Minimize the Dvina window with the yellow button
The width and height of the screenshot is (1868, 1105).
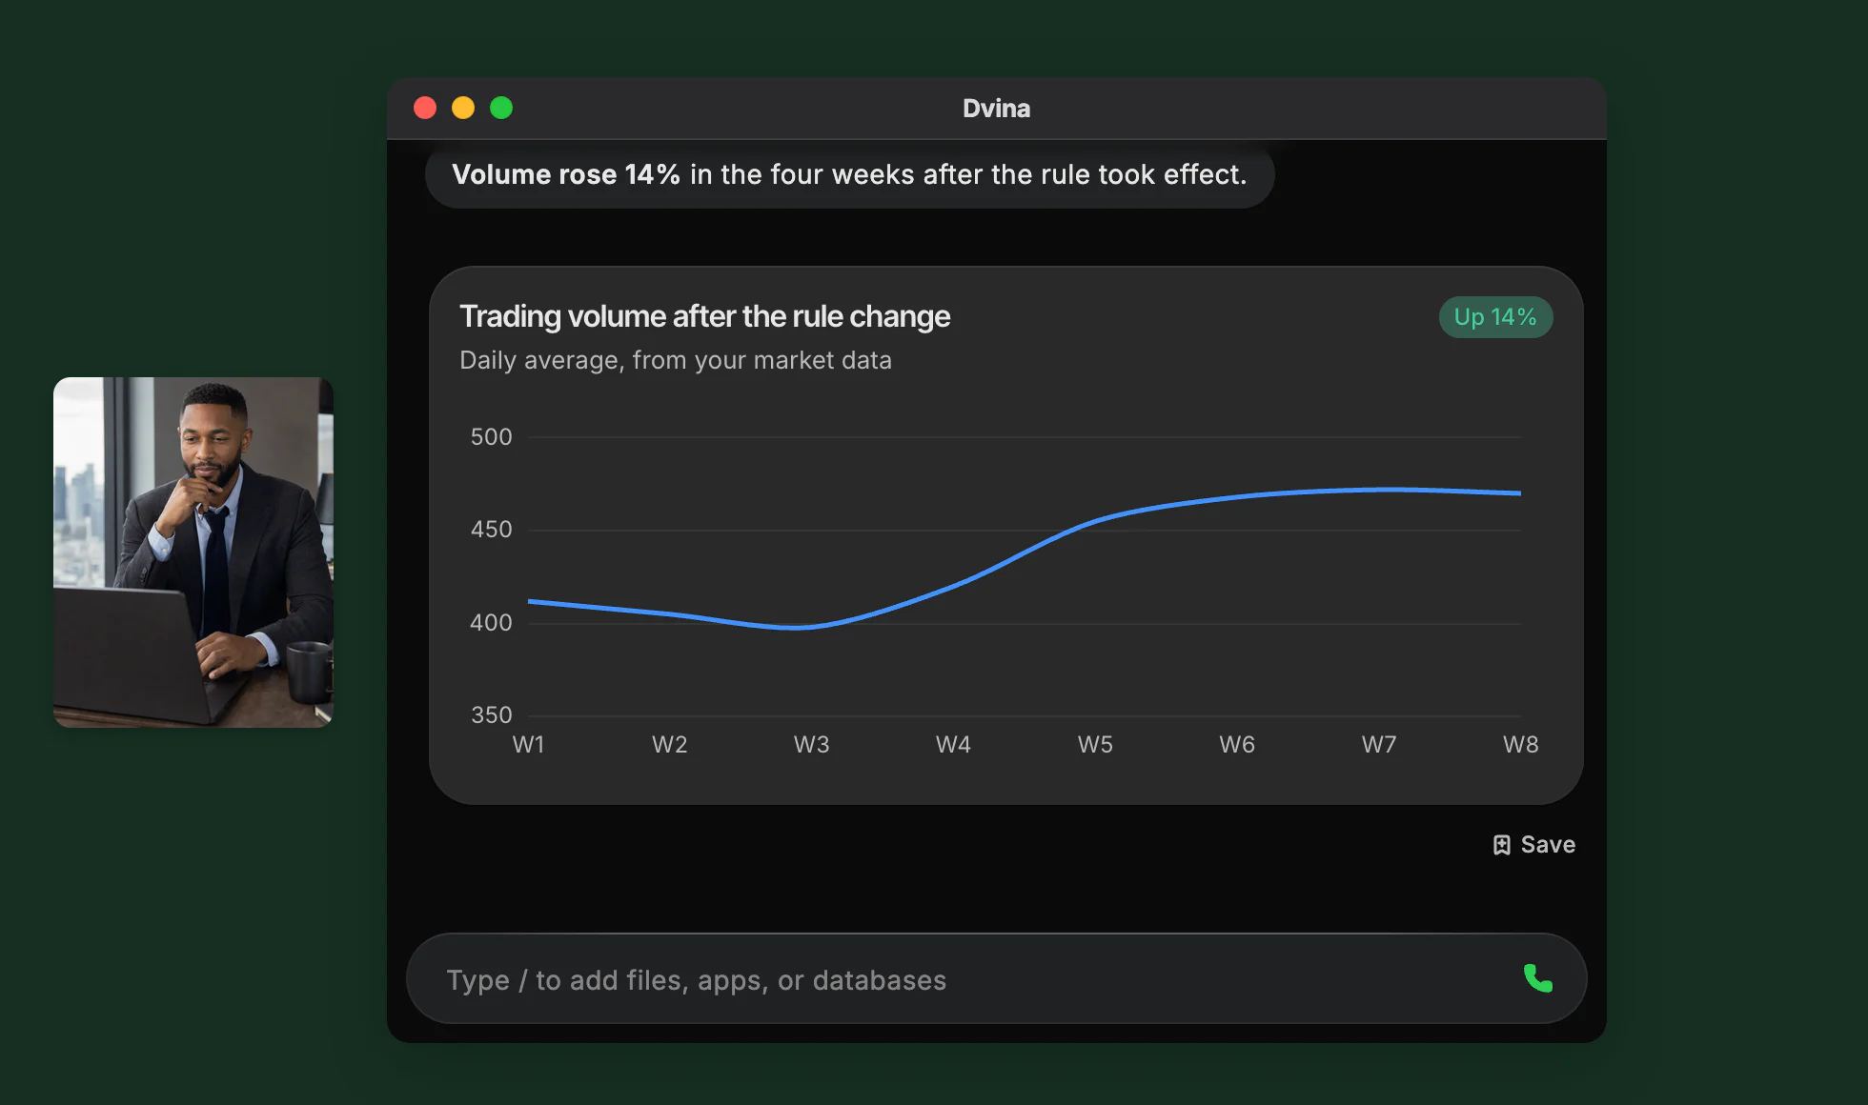coord(463,108)
